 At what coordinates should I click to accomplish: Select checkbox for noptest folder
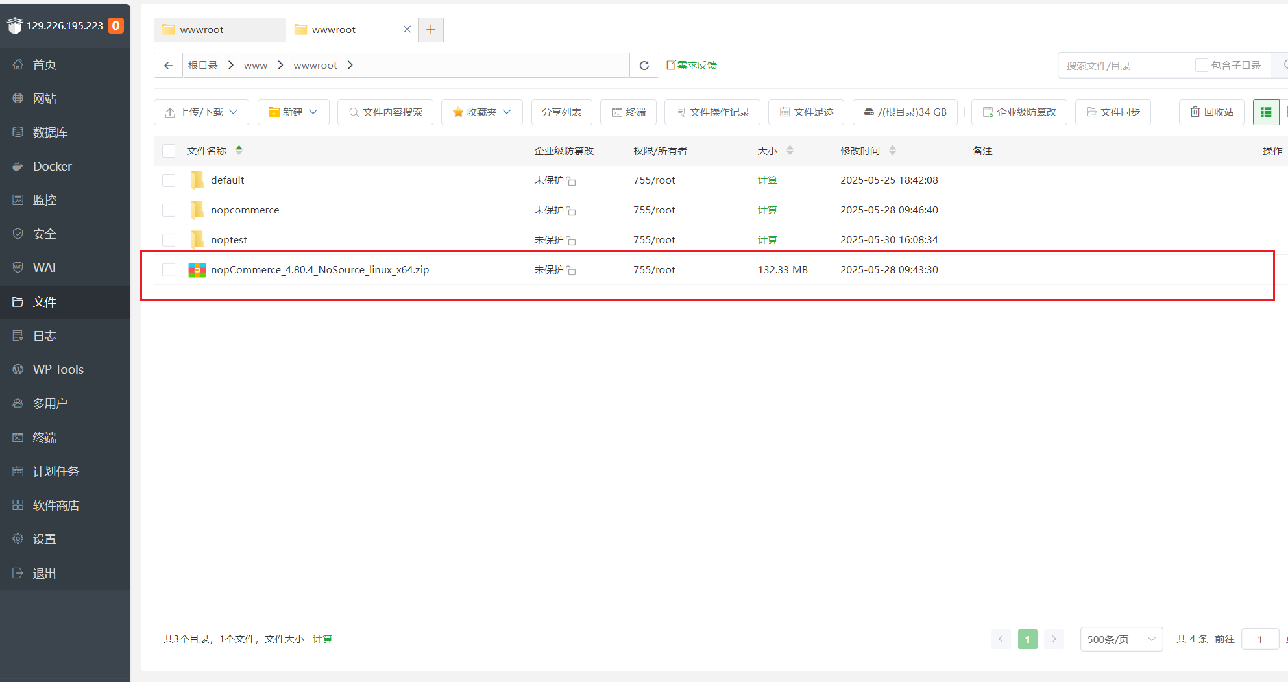[x=169, y=240]
